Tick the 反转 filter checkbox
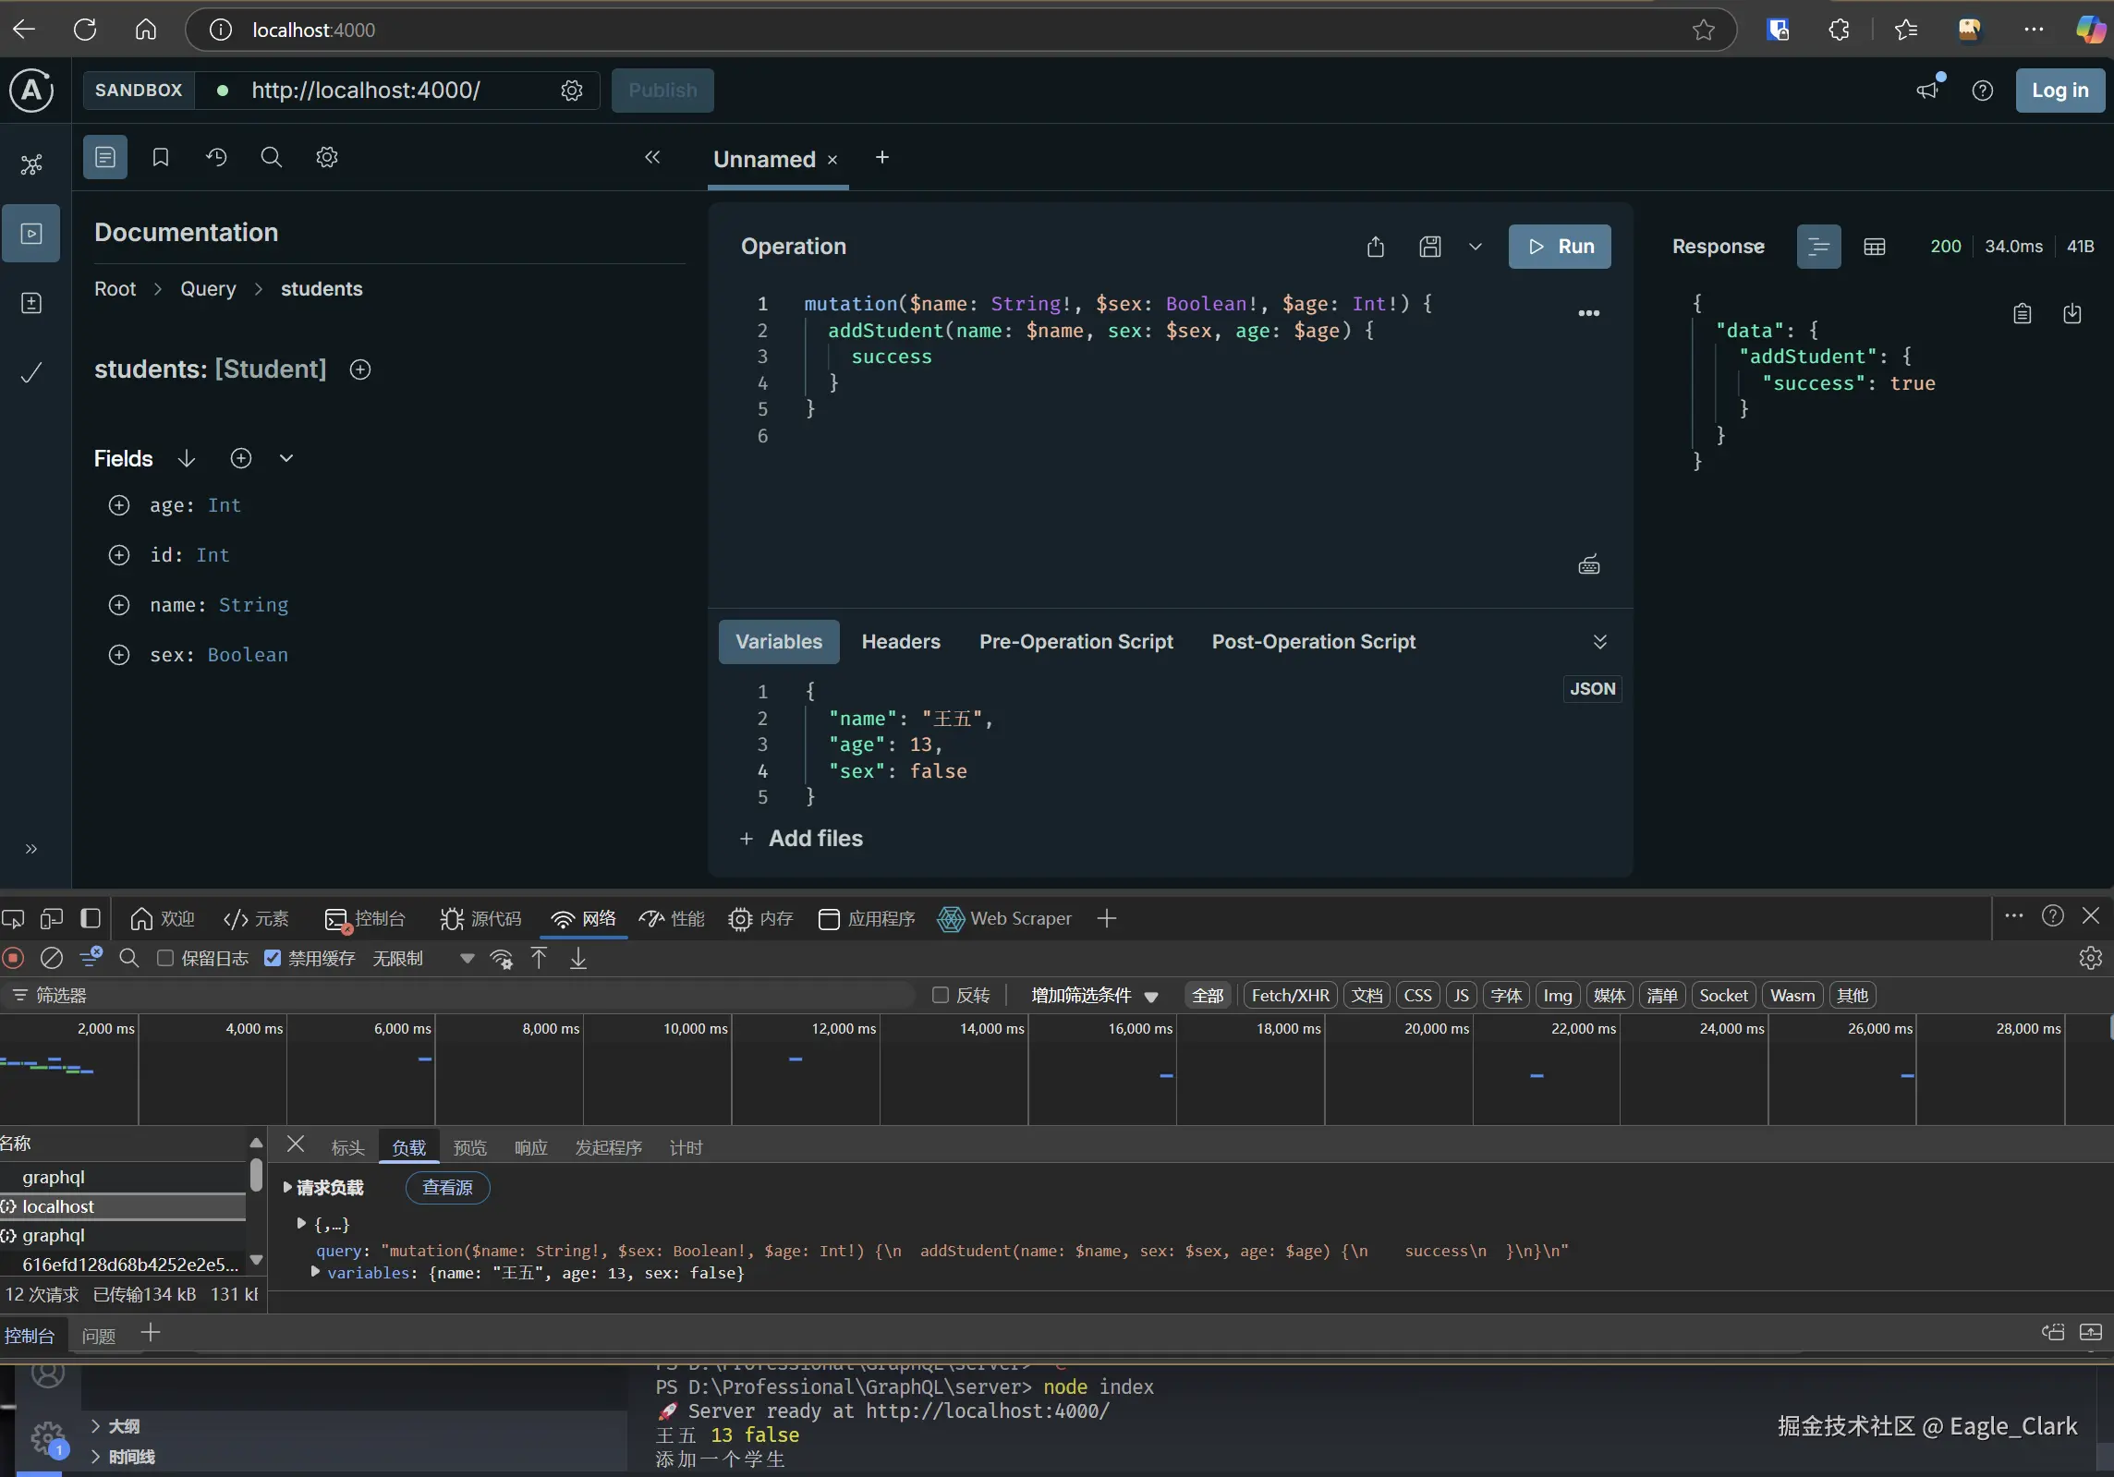Screen dimensions: 2114x1477 [941, 995]
